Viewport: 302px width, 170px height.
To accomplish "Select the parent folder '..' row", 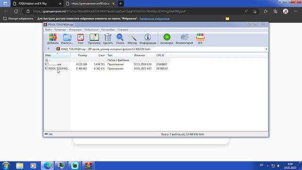I will pos(107,60).
